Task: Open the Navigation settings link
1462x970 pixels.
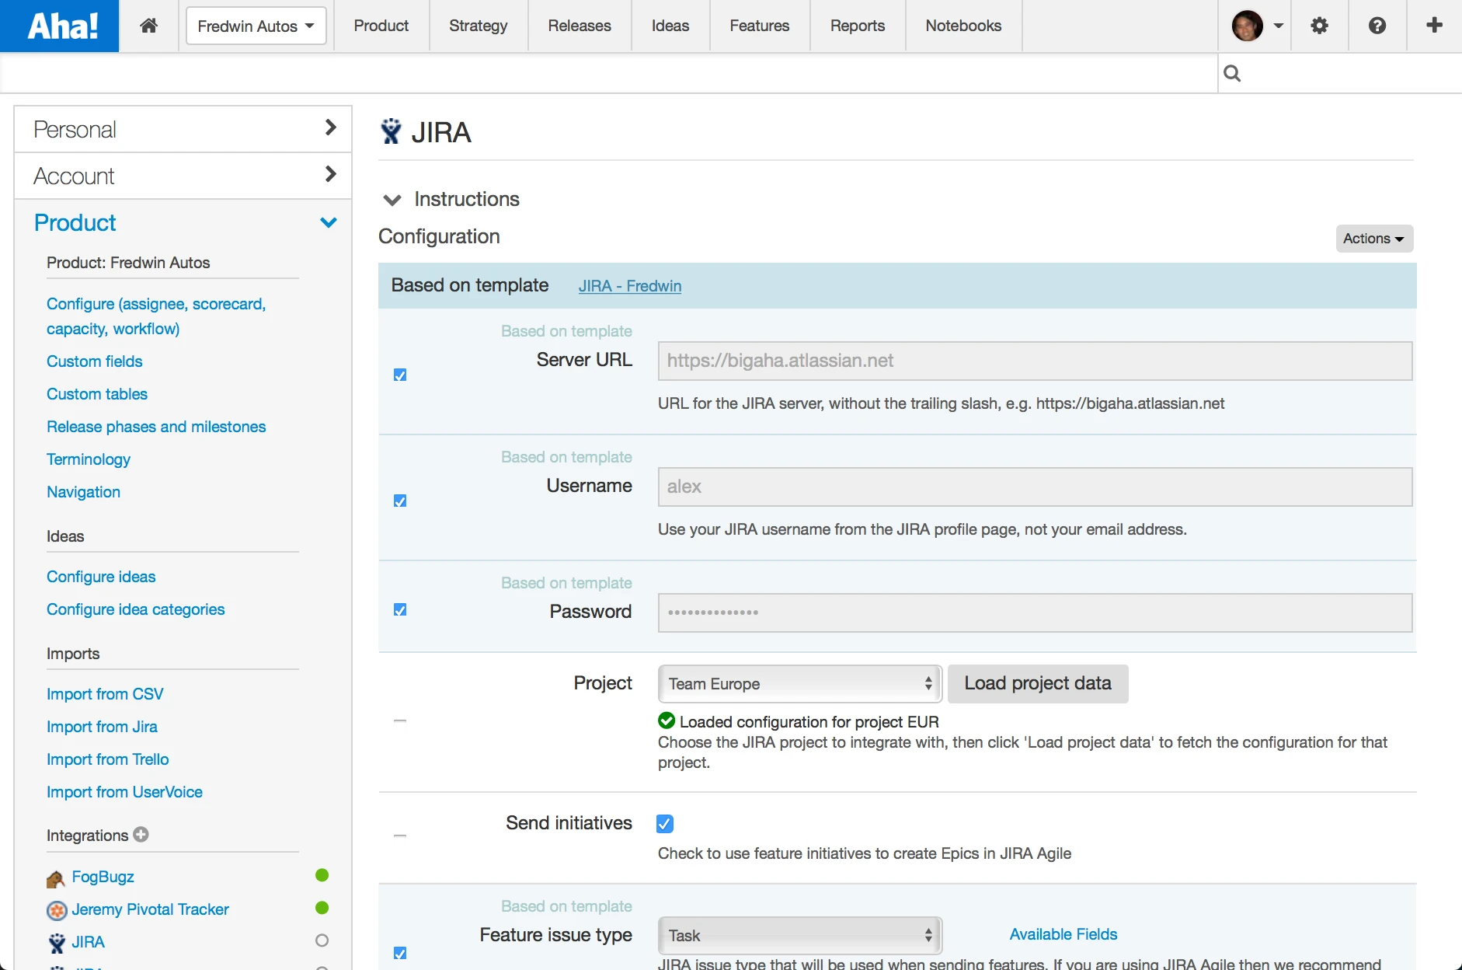Action: pyautogui.click(x=83, y=492)
